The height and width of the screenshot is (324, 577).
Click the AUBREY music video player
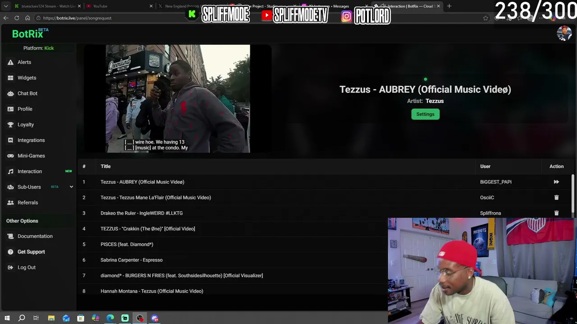click(x=178, y=99)
